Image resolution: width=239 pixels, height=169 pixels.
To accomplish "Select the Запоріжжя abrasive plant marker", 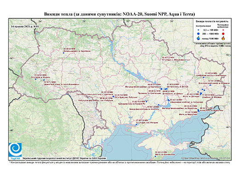I will [169, 100].
